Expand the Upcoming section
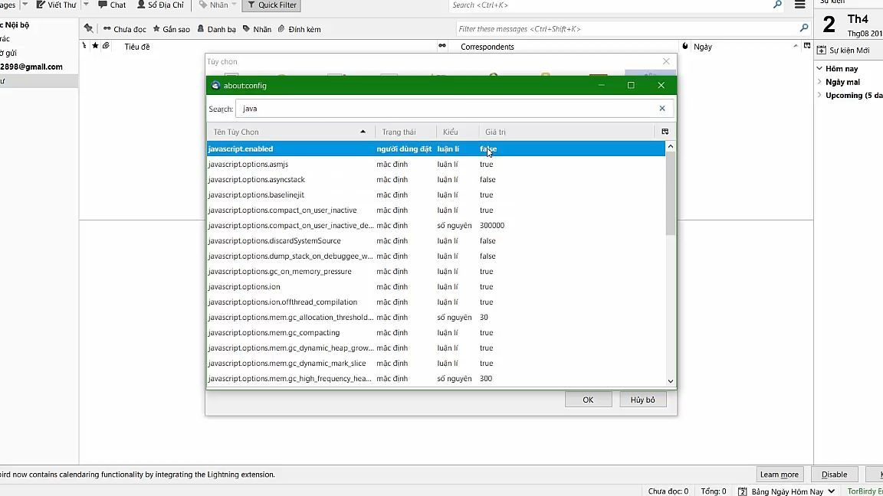 (x=819, y=95)
